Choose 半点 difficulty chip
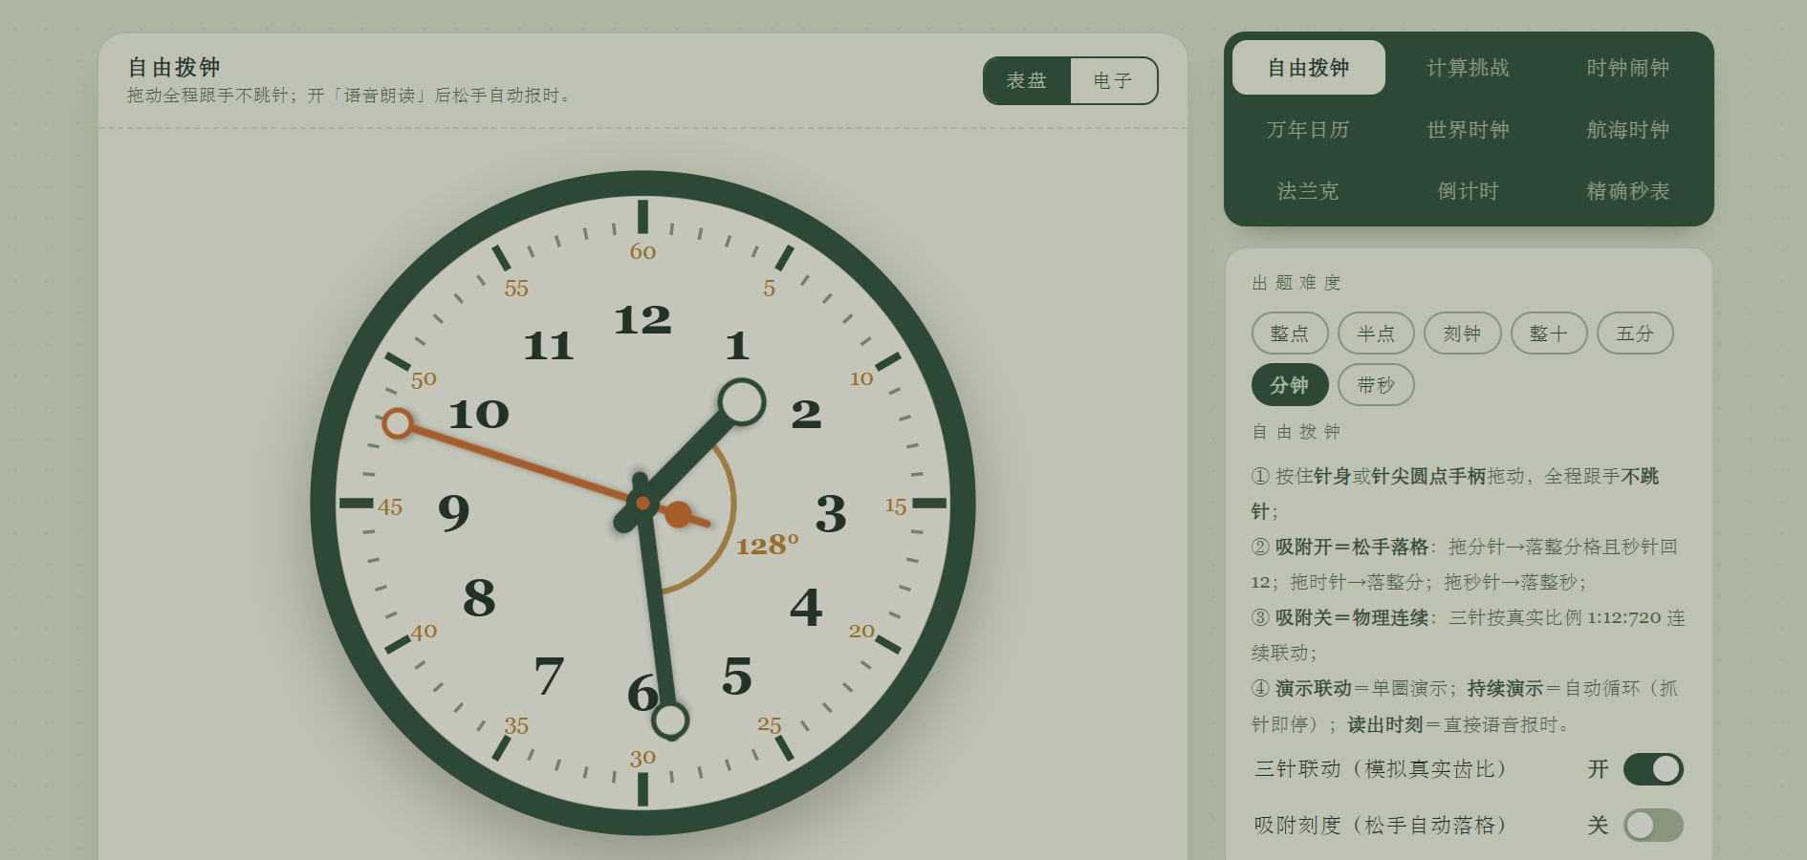 pos(1376,333)
